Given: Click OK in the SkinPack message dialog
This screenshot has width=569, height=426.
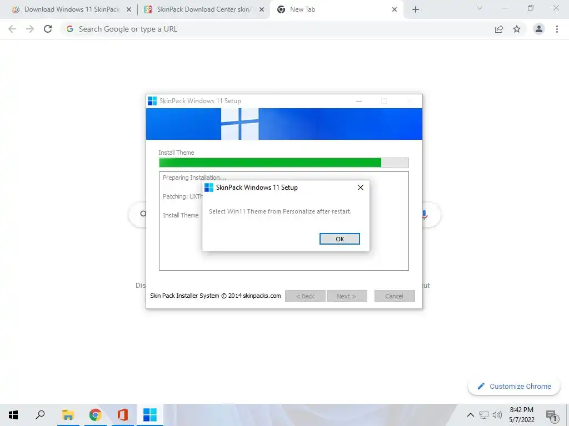Looking at the screenshot, I should tap(340, 239).
